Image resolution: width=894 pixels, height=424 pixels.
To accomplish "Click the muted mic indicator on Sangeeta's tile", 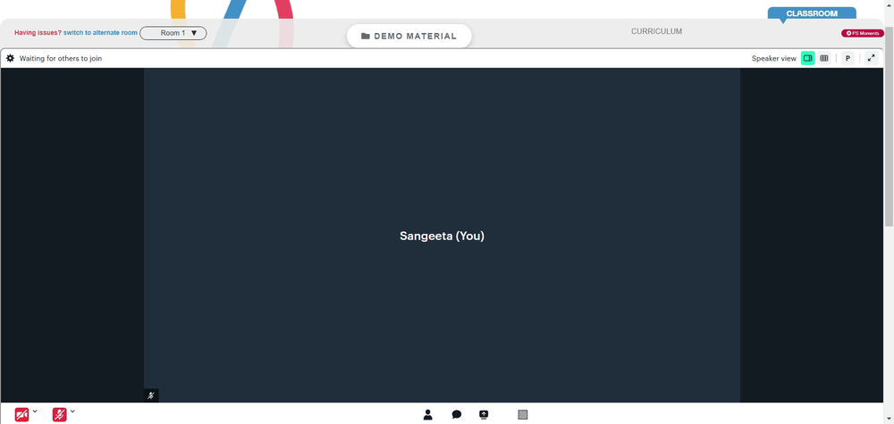I will [x=151, y=395].
